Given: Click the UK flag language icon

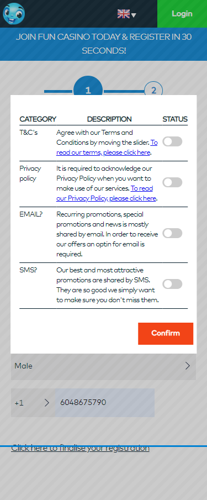Looking at the screenshot, I should point(124,14).
